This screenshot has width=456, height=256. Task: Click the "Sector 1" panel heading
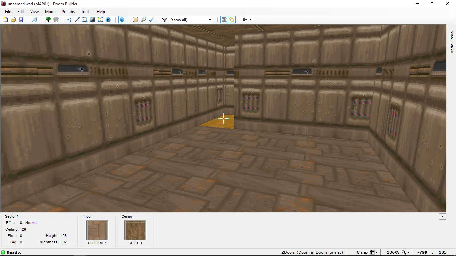coord(12,216)
